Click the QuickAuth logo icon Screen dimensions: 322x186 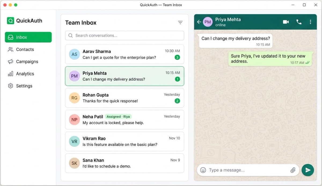(x=10, y=21)
